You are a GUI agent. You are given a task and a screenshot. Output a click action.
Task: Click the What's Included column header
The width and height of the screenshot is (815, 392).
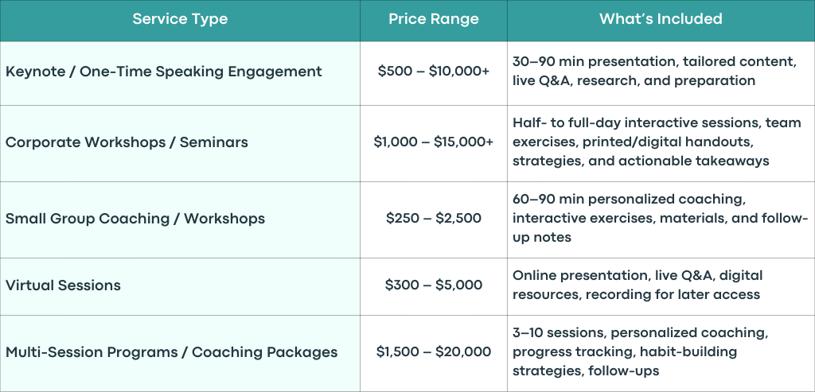coord(661,19)
